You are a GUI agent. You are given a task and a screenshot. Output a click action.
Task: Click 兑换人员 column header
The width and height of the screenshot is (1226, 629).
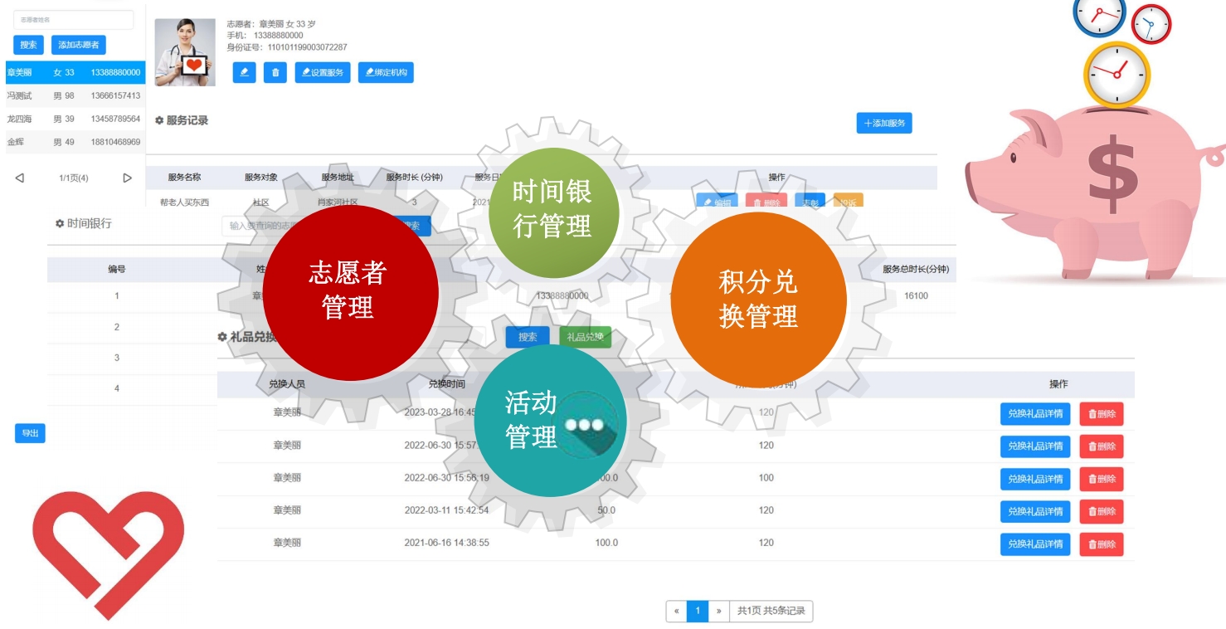click(287, 384)
